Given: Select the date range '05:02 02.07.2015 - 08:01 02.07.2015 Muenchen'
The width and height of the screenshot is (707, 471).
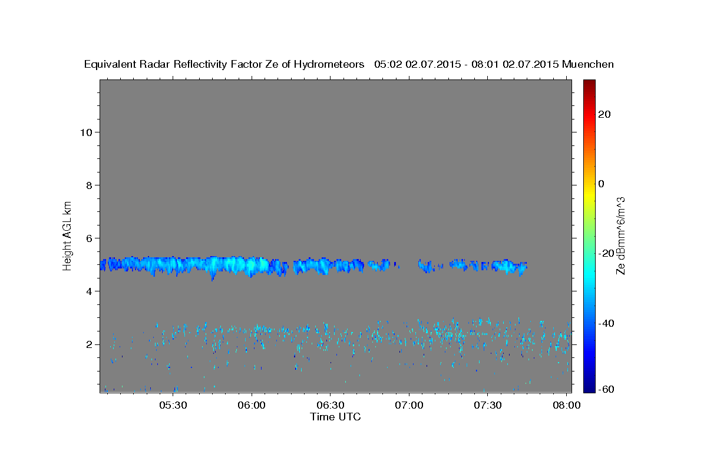Looking at the screenshot, I should coord(494,65).
